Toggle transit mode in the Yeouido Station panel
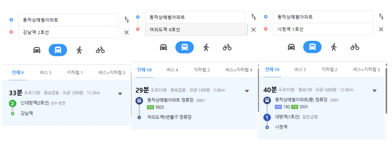 pos(185,47)
